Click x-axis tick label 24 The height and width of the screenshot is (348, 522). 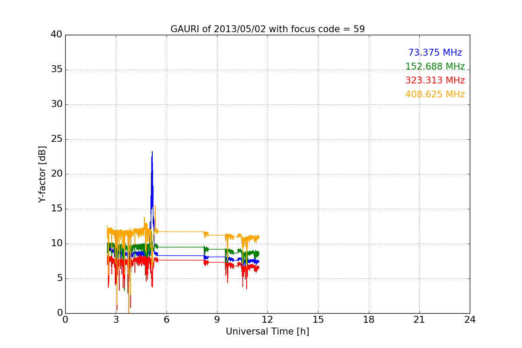[x=470, y=319]
